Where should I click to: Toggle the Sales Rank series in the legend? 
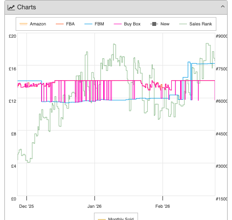point(195,24)
